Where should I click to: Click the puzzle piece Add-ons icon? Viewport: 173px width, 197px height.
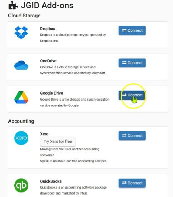click(13, 5)
